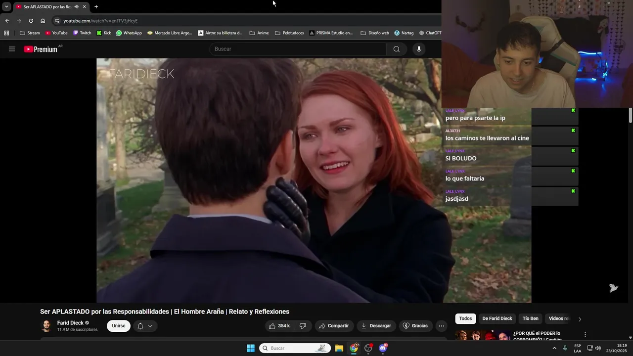Open the WhatsApp bookmark

[129, 33]
